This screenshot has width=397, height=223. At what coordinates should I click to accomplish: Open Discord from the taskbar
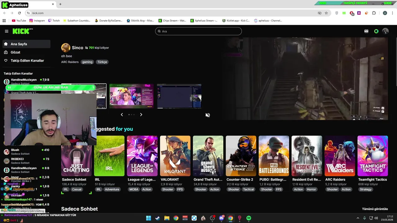(x=221, y=218)
